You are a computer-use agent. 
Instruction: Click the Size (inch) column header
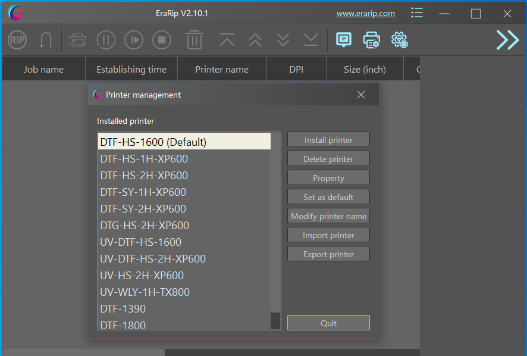tap(365, 69)
